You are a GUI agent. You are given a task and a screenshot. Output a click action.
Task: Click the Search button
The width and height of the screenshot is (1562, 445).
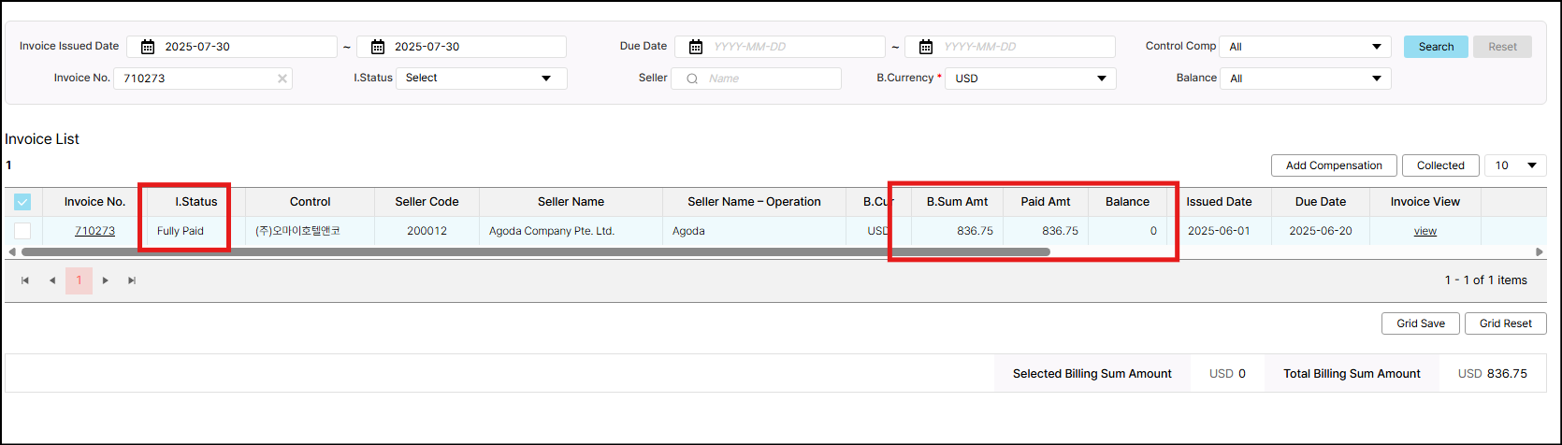pos(1436,47)
